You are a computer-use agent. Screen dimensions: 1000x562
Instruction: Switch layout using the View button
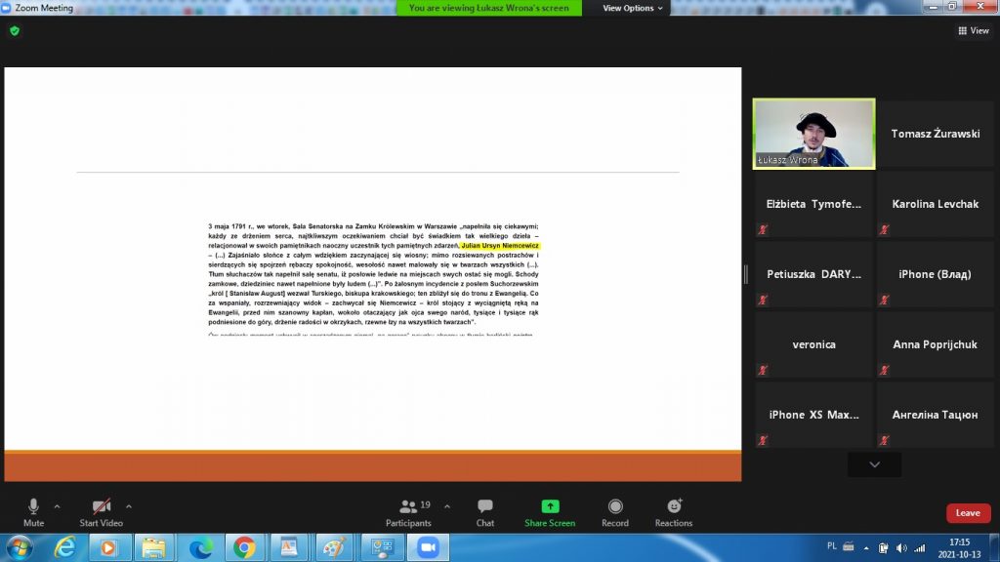(974, 30)
